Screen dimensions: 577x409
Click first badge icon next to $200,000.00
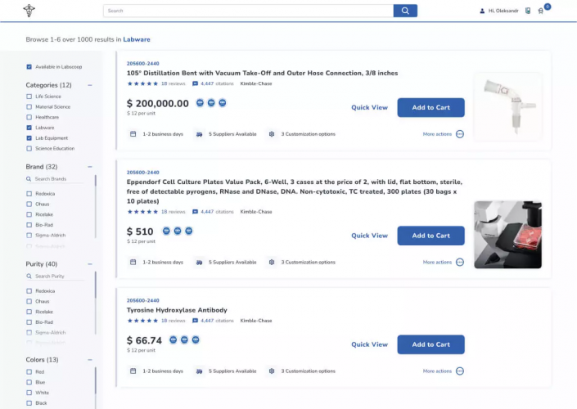(x=200, y=102)
